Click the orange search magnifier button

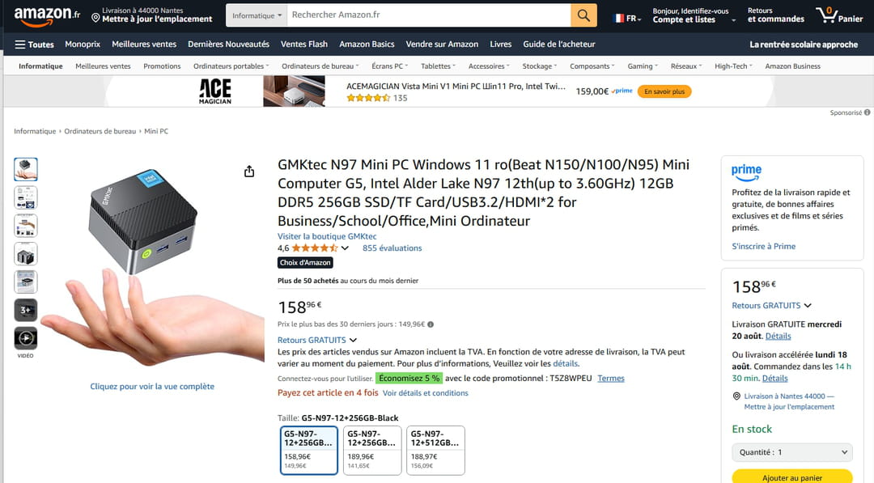click(x=583, y=15)
